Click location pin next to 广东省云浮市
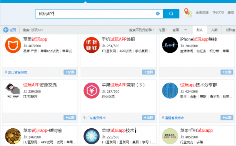 (x=85, y=118)
